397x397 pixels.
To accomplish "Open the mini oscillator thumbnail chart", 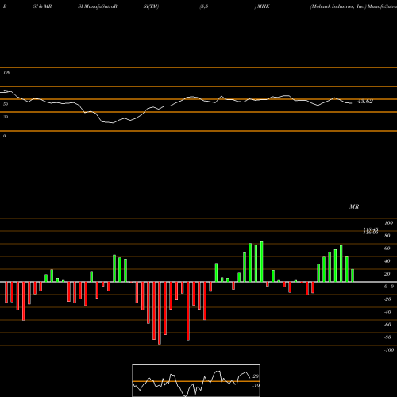I will click(x=196, y=380).
